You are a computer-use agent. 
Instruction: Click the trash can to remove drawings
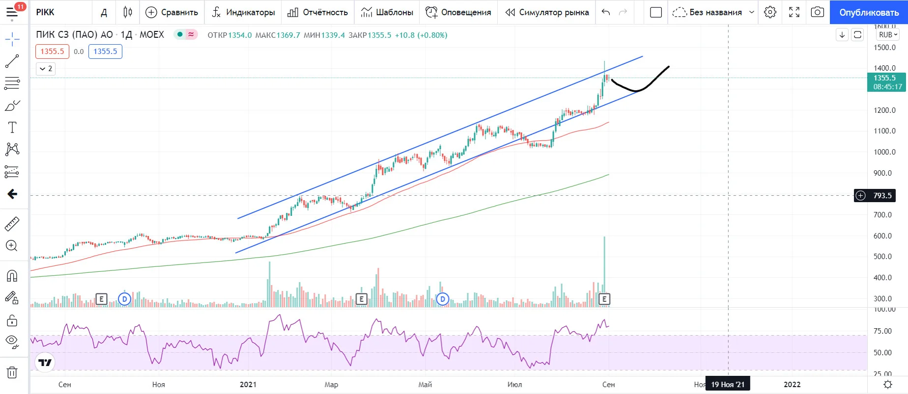[12, 372]
